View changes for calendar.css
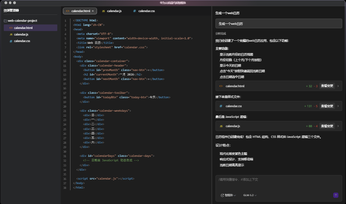Image resolution: width=346 pixels, height=204 pixels. [327, 106]
